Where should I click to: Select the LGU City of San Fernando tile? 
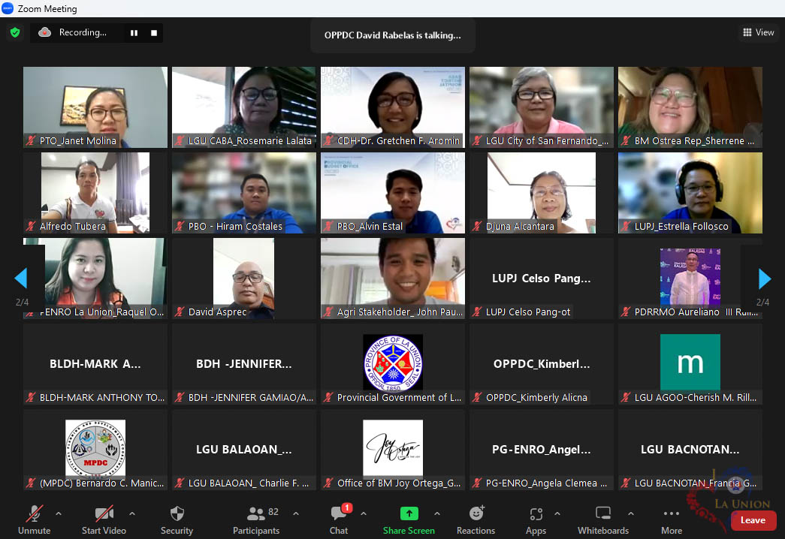coord(542,107)
